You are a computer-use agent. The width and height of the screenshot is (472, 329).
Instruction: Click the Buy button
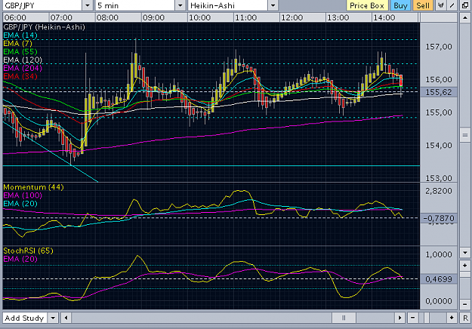coord(401,5)
